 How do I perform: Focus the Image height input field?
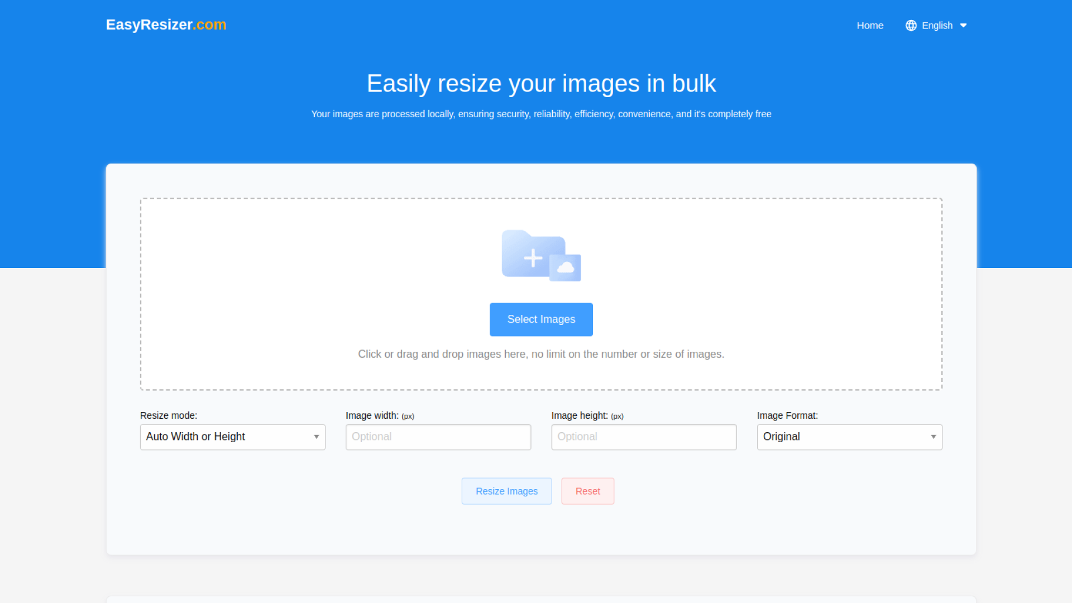coord(643,437)
